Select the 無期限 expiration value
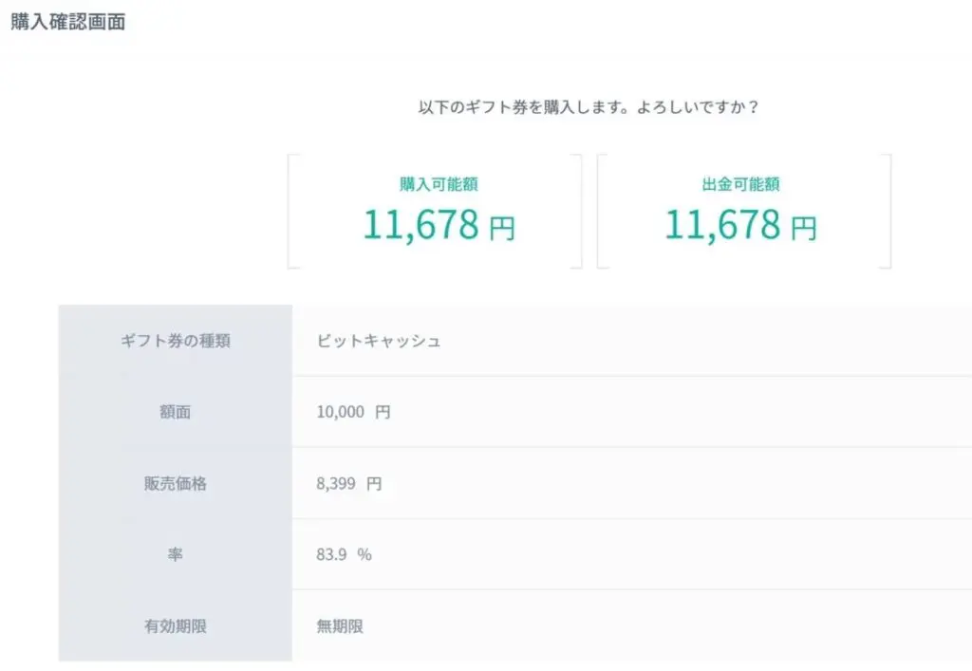 point(340,625)
